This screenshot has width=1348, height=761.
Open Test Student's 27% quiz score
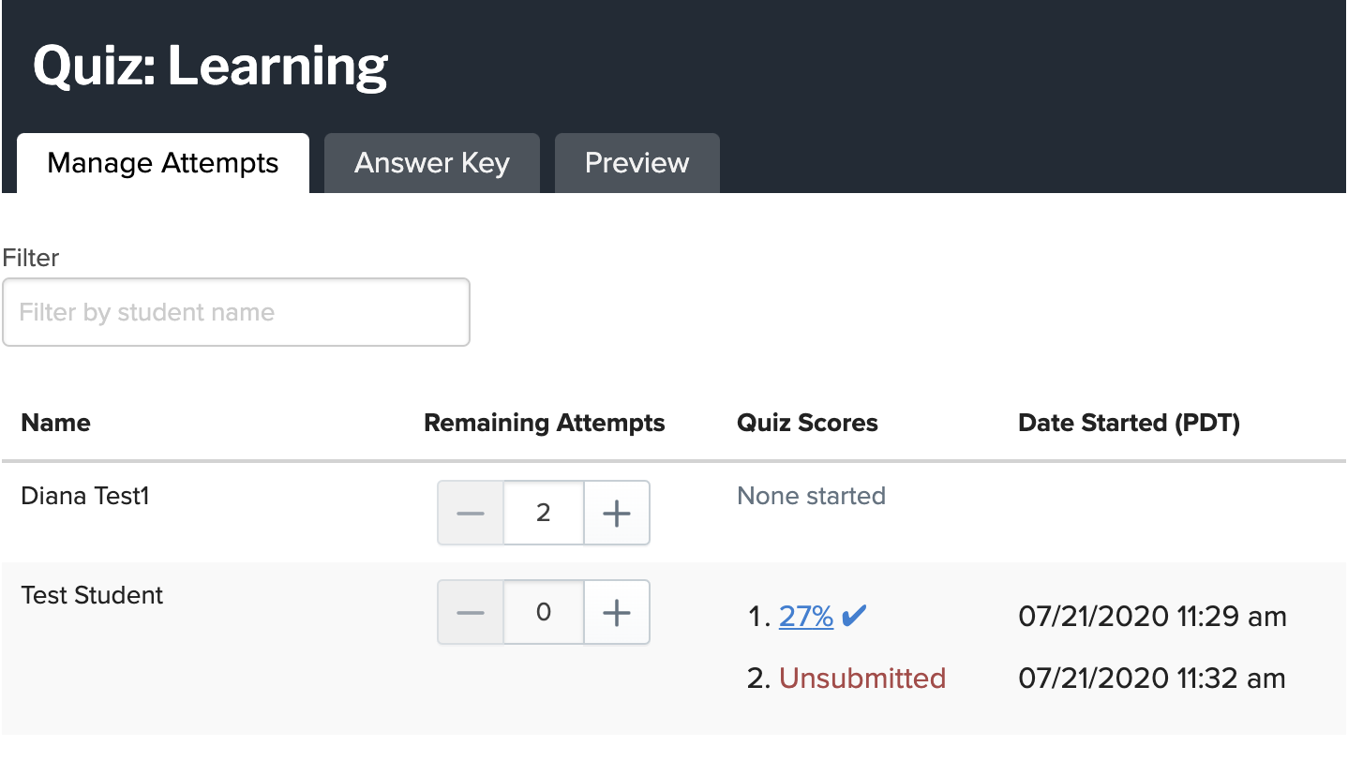pyautogui.click(x=806, y=616)
